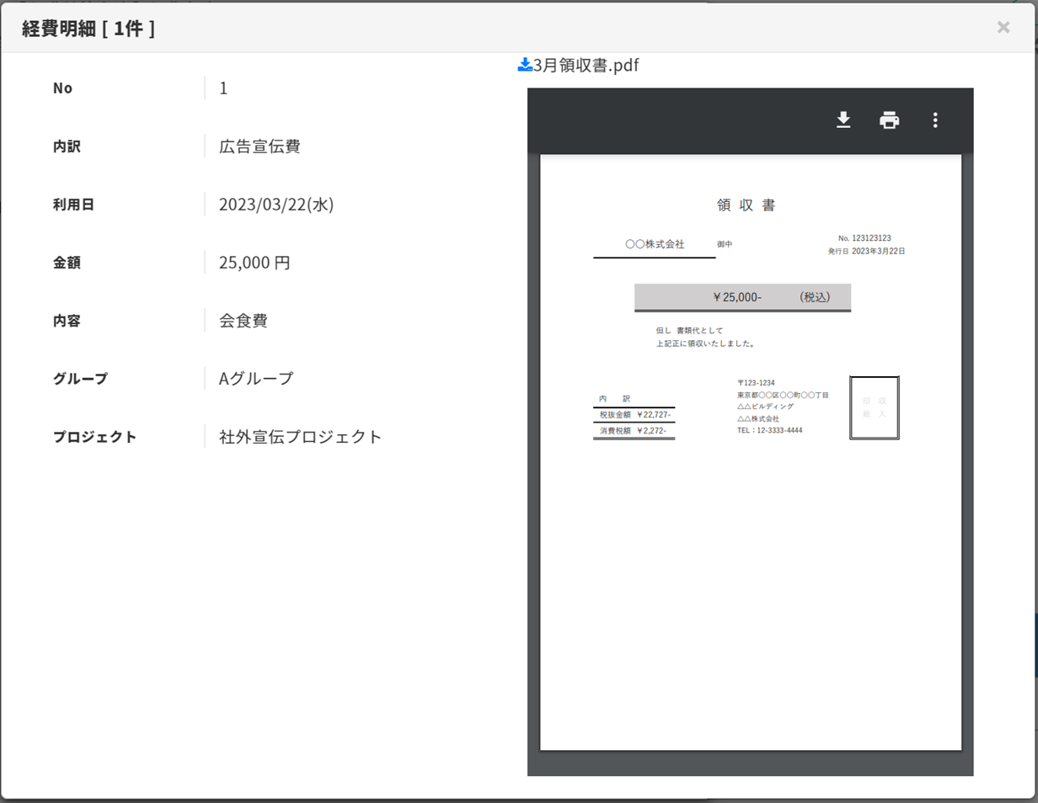Select the 広告宣伝費 value in 内訳 row

259,146
